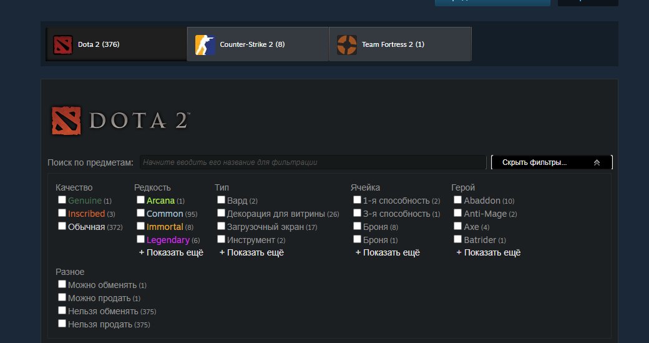Tick Загрузочный экран type checkbox
The image size is (649, 343).
pos(221,226)
